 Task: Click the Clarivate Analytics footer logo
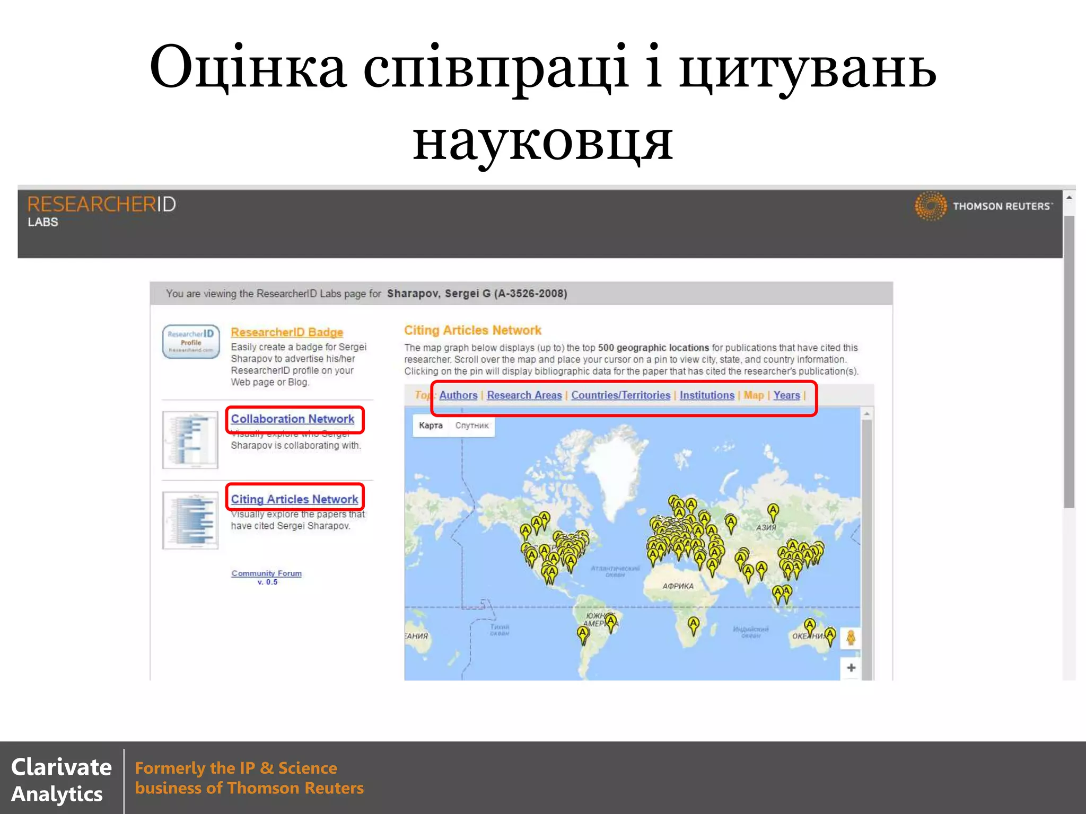(61, 780)
